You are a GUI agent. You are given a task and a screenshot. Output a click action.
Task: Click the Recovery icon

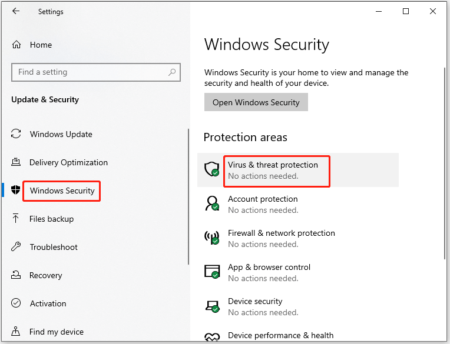tap(16, 275)
